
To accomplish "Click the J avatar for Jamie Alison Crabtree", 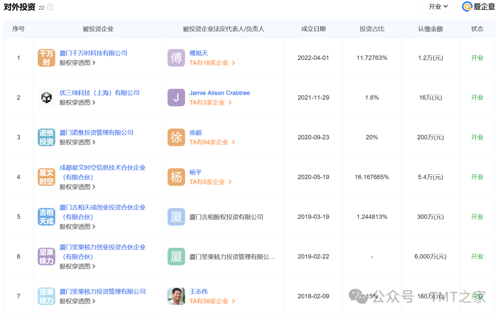I will (x=176, y=98).
